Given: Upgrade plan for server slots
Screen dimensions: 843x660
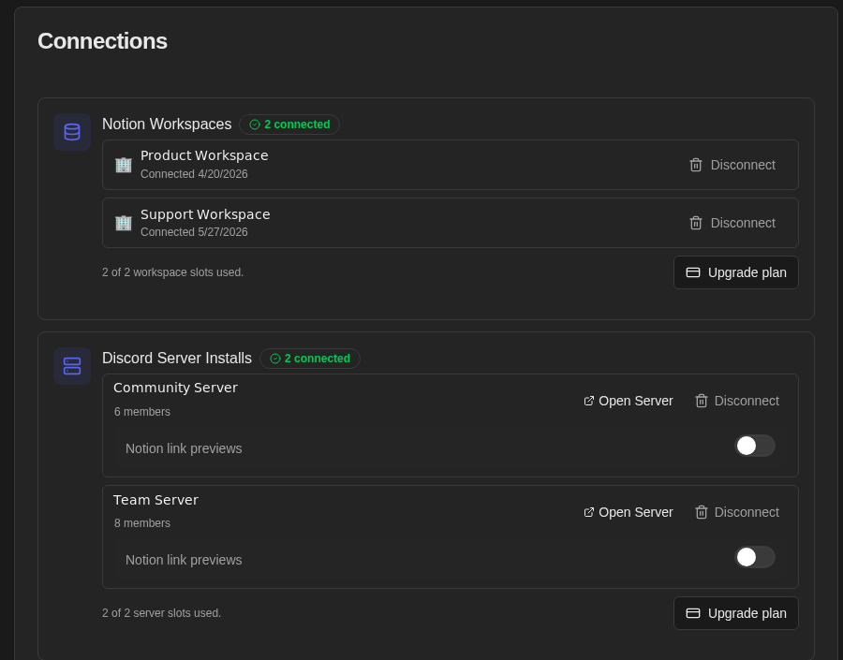Looking at the screenshot, I should click(x=736, y=613).
